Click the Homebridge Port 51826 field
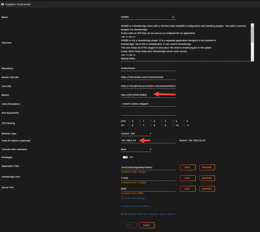 tap(148, 178)
